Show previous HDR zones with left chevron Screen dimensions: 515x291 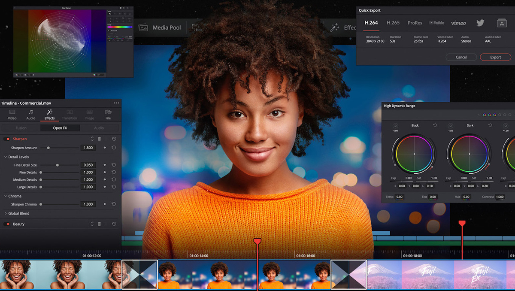click(479, 115)
